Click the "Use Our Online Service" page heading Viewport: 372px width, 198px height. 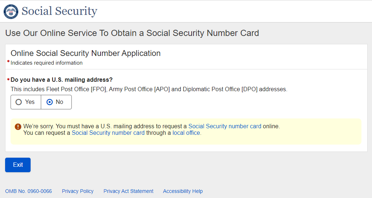(x=132, y=33)
